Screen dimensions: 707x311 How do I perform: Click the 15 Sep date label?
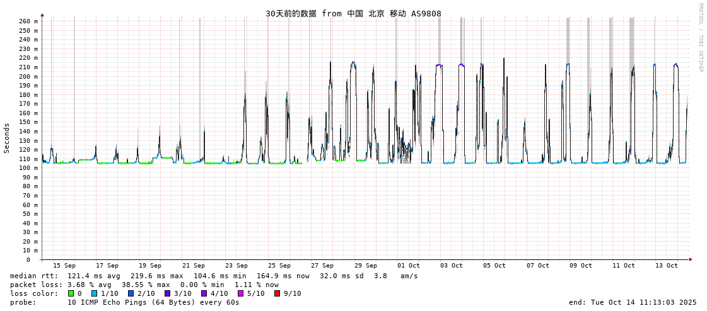point(64,266)
